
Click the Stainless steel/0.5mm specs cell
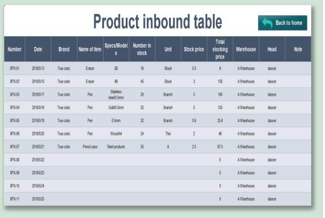pyautogui.click(x=116, y=94)
